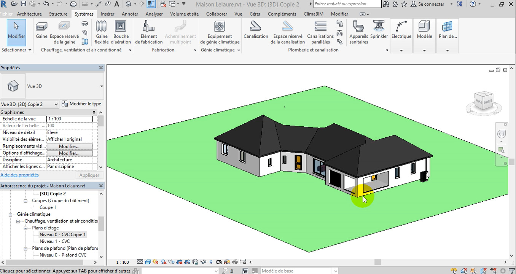This screenshot has height=274, width=516.
Task: Open the Gaine flexible tool
Action: [101, 32]
